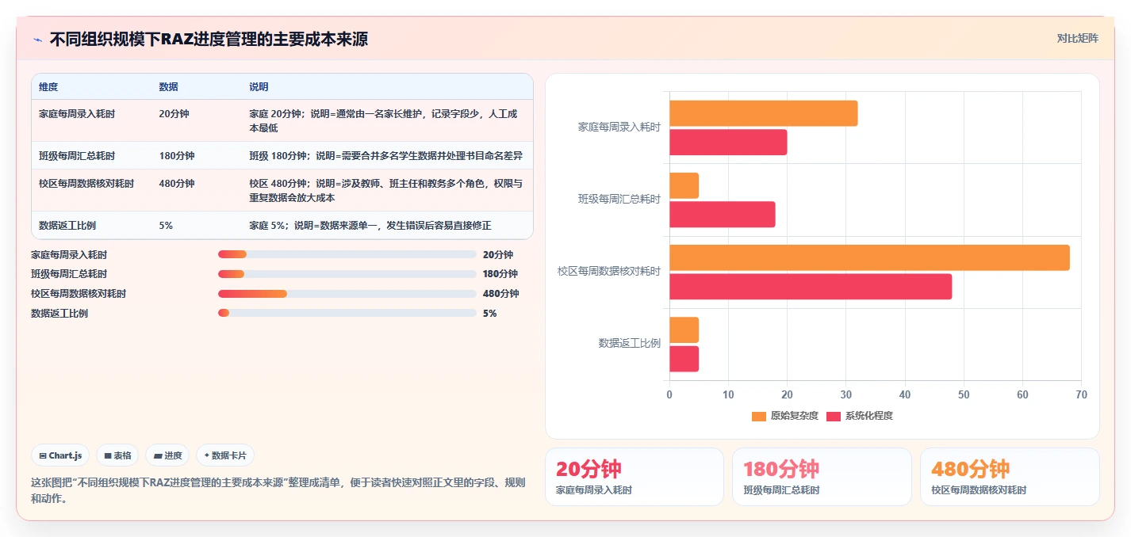Click the orange bar for 数据返工比例 in chart

click(684, 330)
